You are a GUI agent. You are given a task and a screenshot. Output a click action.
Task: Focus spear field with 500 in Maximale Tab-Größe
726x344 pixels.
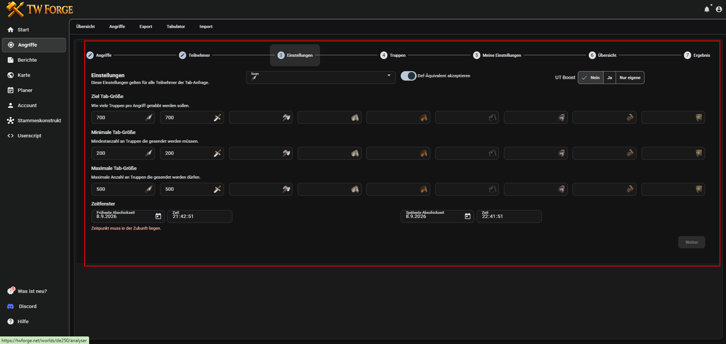(x=123, y=189)
